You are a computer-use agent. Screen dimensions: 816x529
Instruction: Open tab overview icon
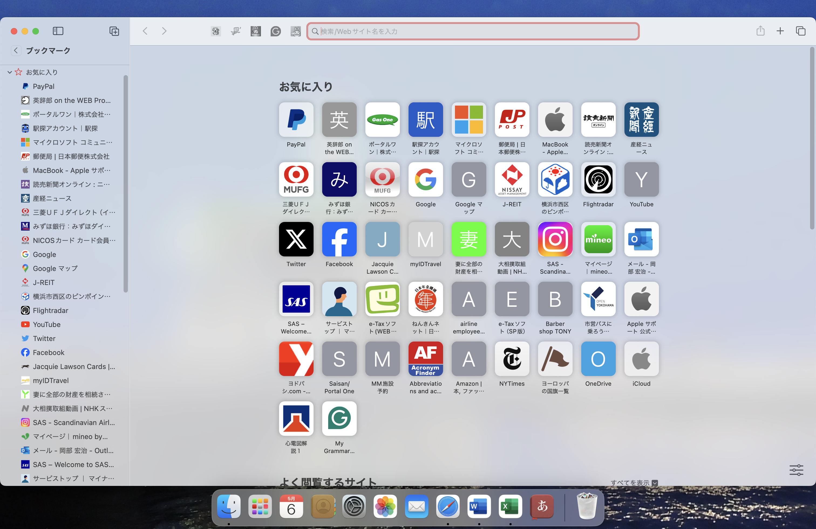tap(801, 31)
